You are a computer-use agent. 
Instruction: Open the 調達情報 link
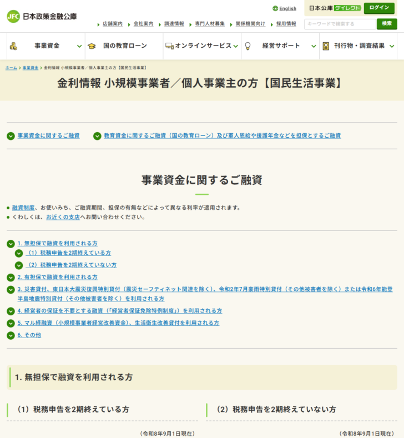(x=174, y=24)
